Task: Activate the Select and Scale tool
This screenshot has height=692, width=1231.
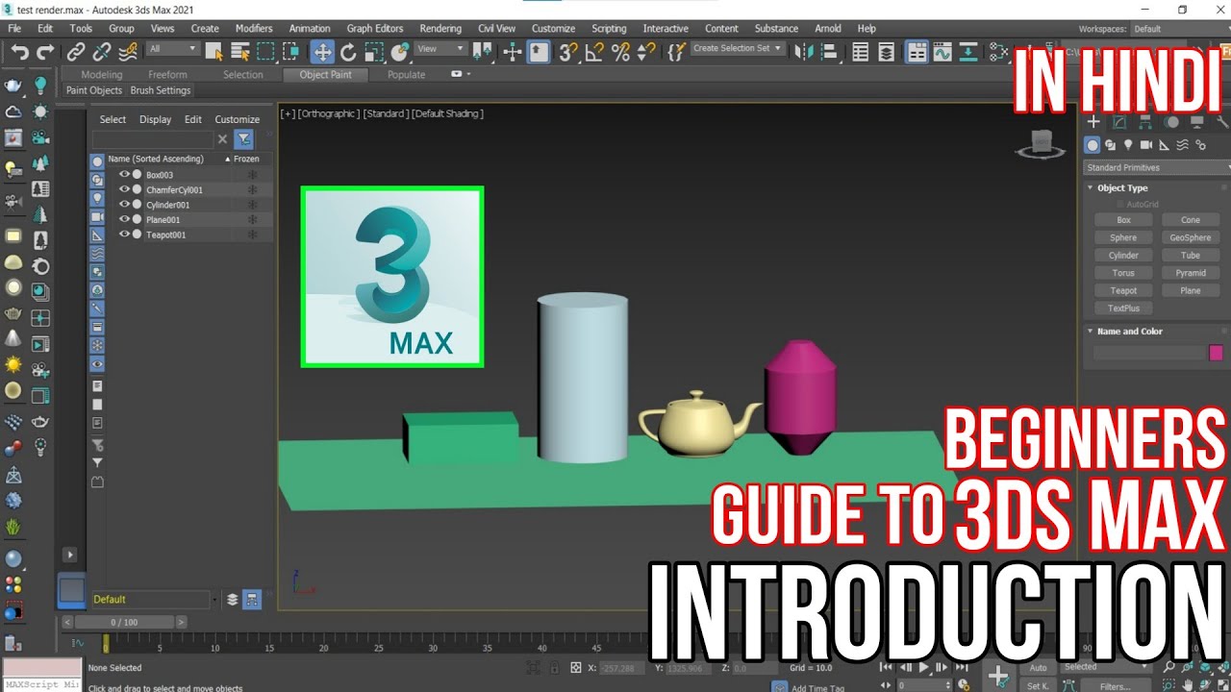Action: tap(375, 51)
